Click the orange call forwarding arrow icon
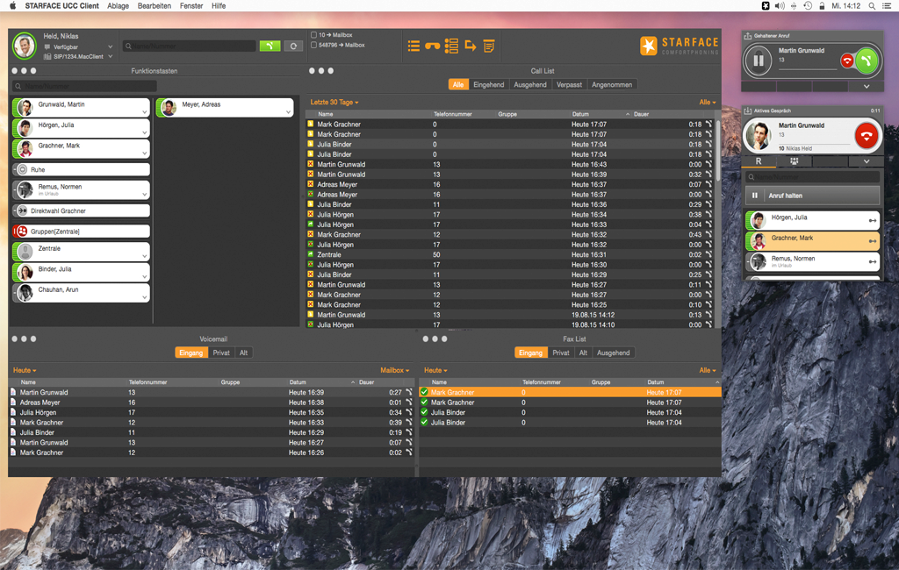899x570 pixels. coord(471,46)
